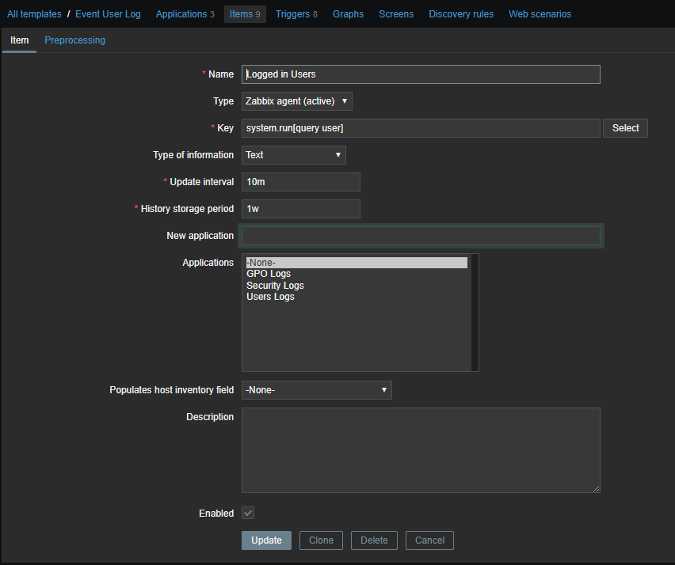Click the New application input field
The image size is (675, 565).
coord(421,236)
